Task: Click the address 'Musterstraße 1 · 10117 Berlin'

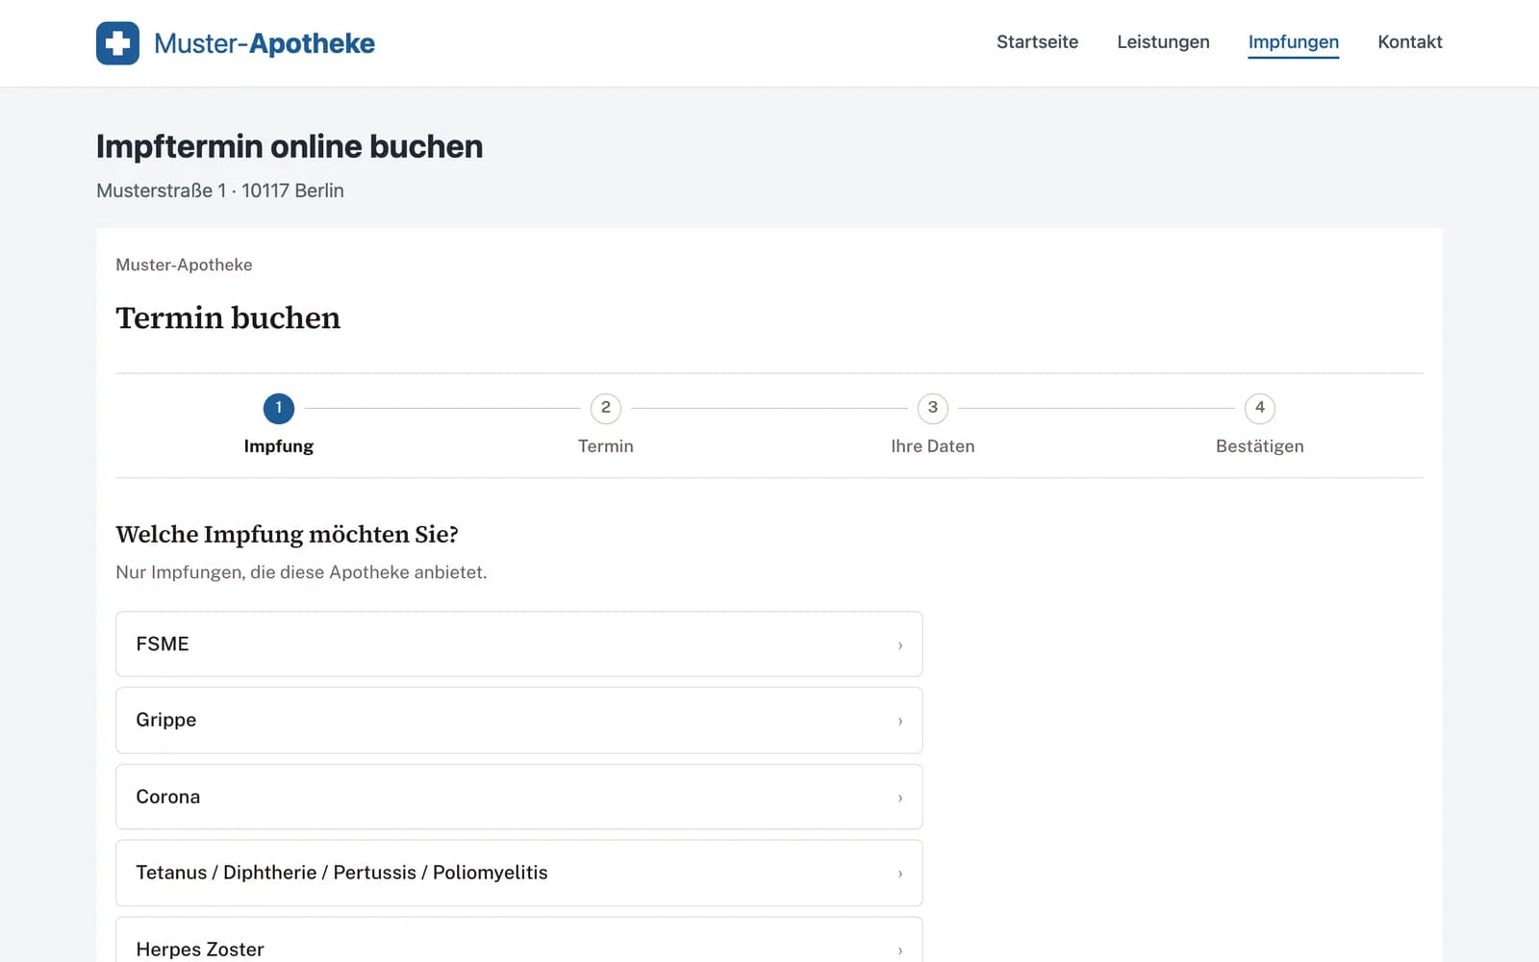Action: 220,190
